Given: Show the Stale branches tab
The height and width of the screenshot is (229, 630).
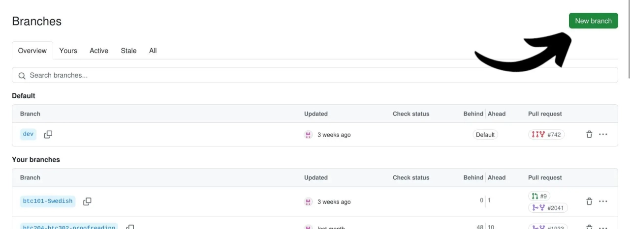Looking at the screenshot, I should (128, 51).
